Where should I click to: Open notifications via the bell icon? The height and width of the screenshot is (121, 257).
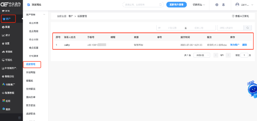[223, 5]
